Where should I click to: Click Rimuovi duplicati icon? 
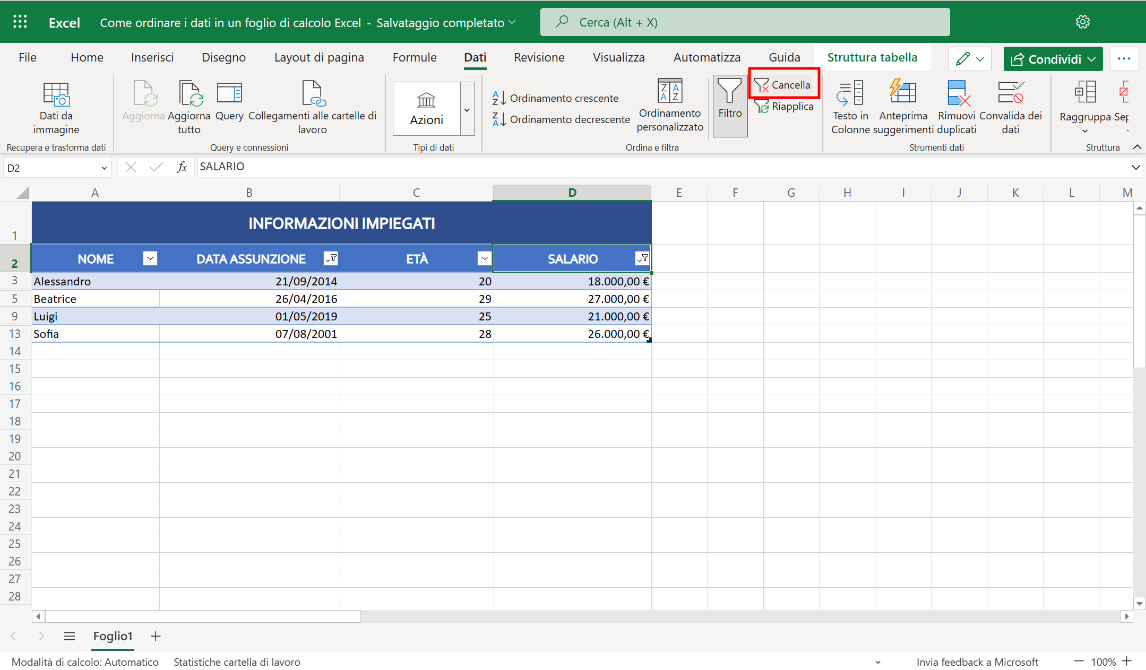click(x=957, y=93)
